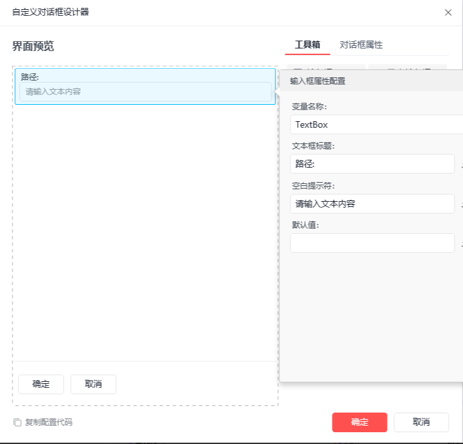This screenshot has width=463, height=444.
Task: Switch to the 工具箱 tab
Action: (308, 45)
